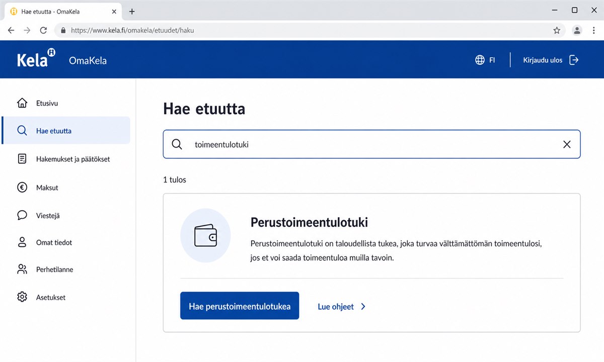Screen dimensions: 604x362
Task: Click the Omat tiedot person icon
Action: 22,242
